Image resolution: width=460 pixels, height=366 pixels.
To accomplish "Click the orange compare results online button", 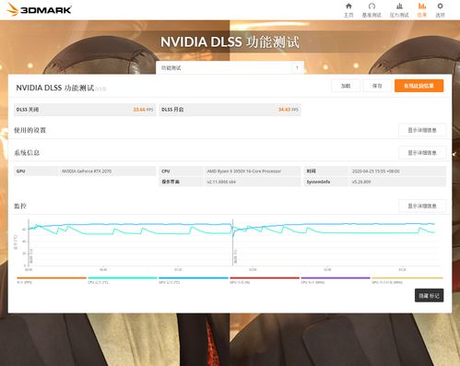I will click(x=419, y=86).
